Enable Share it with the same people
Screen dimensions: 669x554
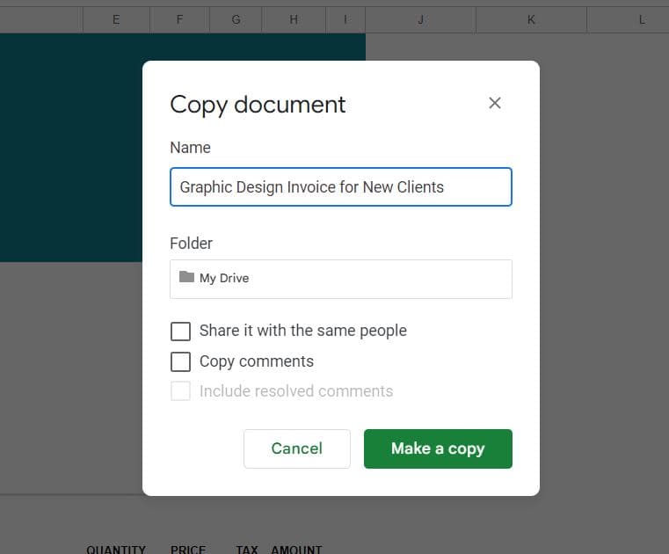coord(180,331)
